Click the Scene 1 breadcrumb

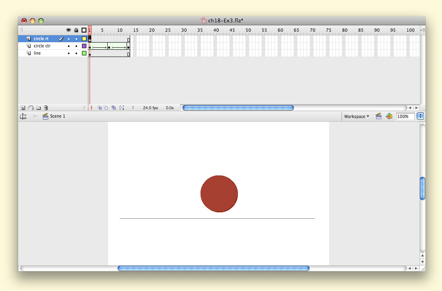pos(57,116)
